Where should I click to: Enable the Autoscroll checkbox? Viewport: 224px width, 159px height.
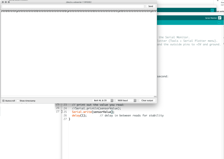3,101
